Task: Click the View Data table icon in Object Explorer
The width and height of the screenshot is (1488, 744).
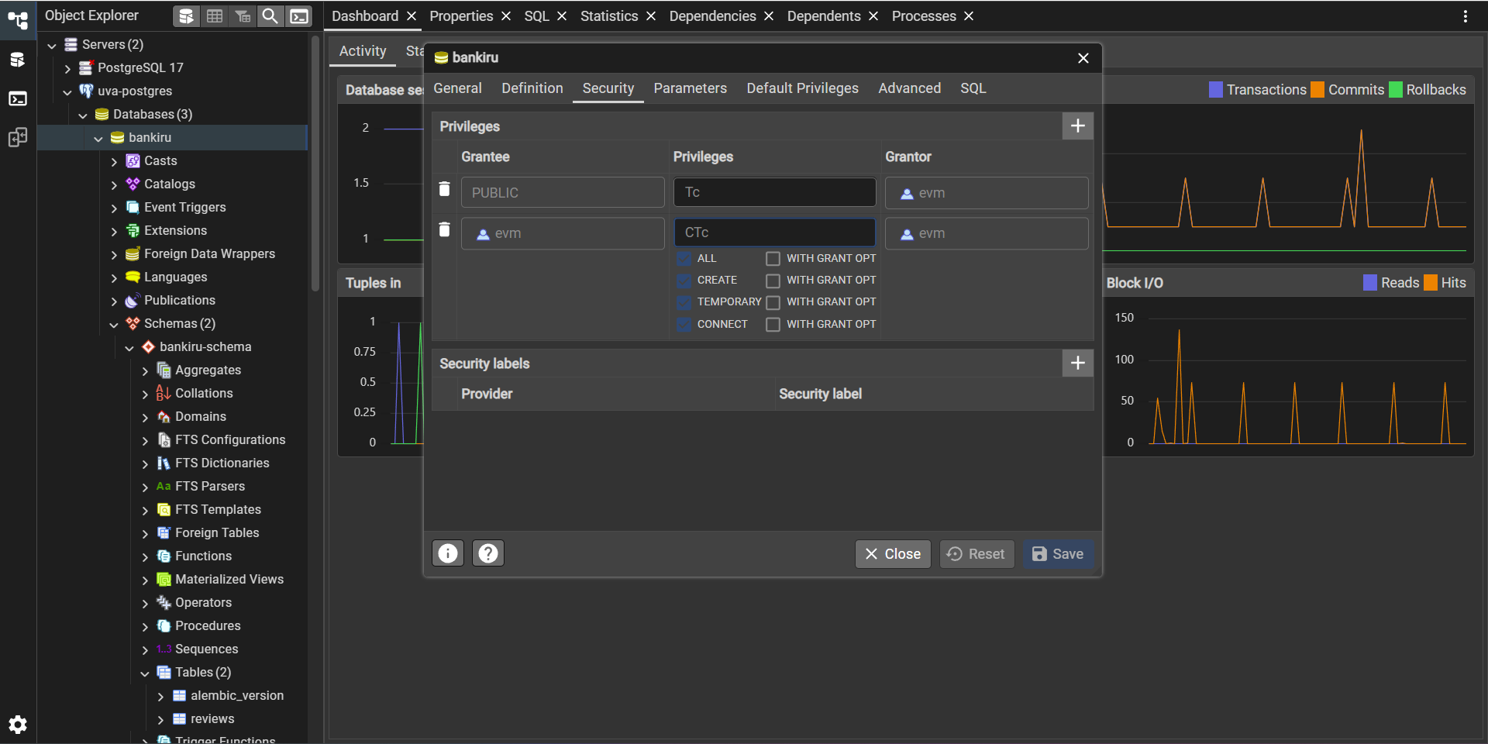Action: click(x=215, y=16)
